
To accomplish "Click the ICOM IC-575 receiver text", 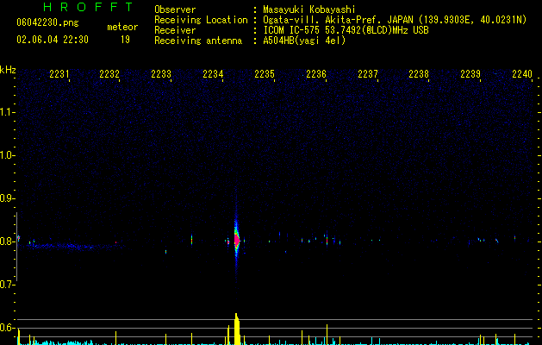I will pos(346,30).
